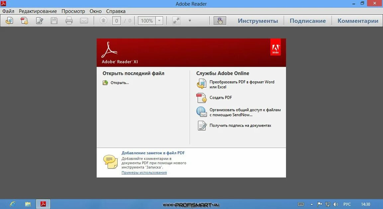This screenshot has height=209, width=383.
Task: Click Преобразовать PDF в формат Word или Excel
Action: tap(242, 84)
